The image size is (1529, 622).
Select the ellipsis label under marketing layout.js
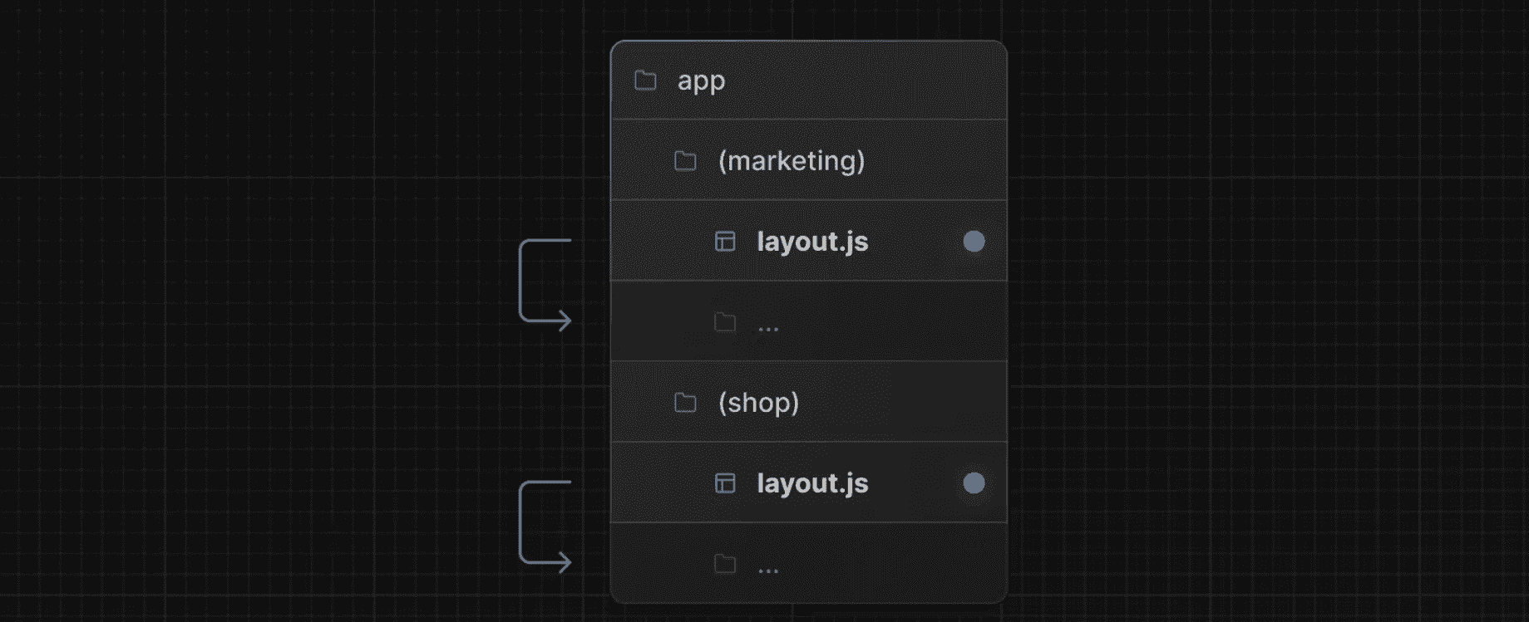[768, 325]
